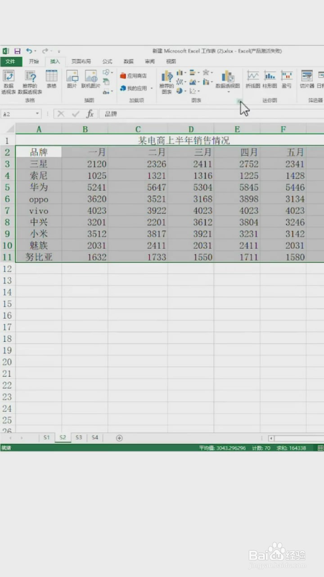Select column F header

pos(283,129)
